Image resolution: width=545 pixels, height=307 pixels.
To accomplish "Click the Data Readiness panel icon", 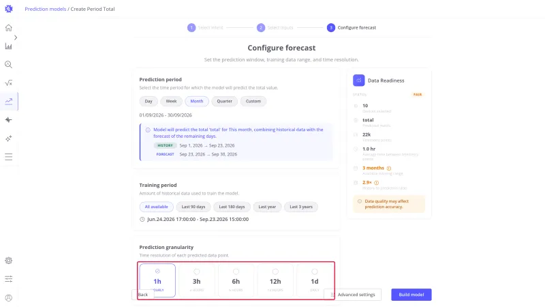I will click(359, 81).
